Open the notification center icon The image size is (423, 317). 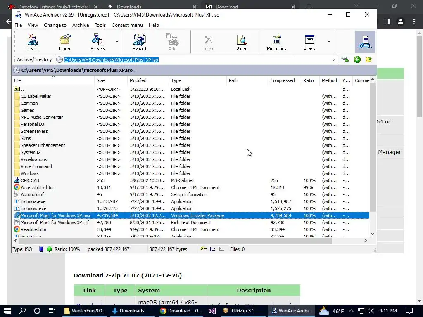[x=409, y=311]
